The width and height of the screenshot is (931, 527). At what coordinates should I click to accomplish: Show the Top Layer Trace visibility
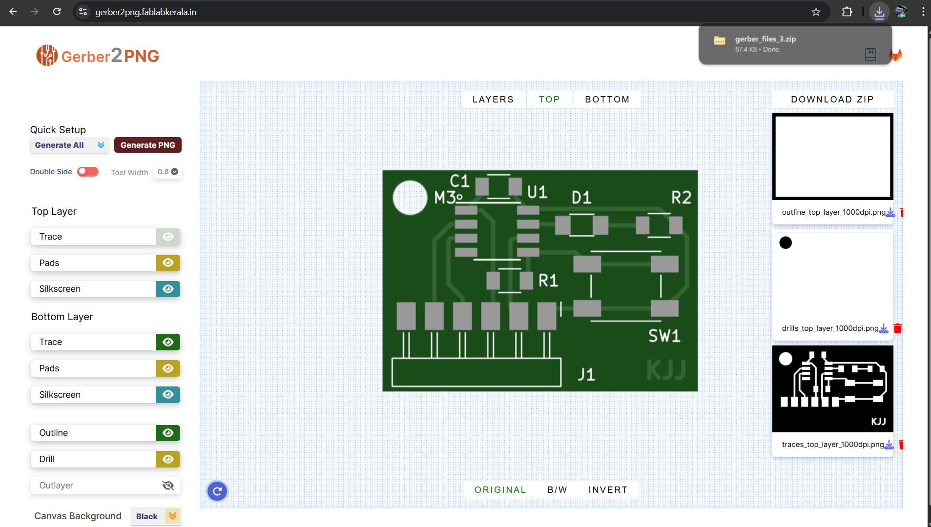[167, 236]
